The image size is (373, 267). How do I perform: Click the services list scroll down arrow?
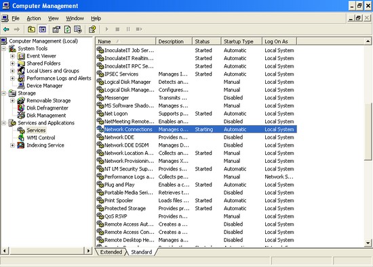coord(368,243)
